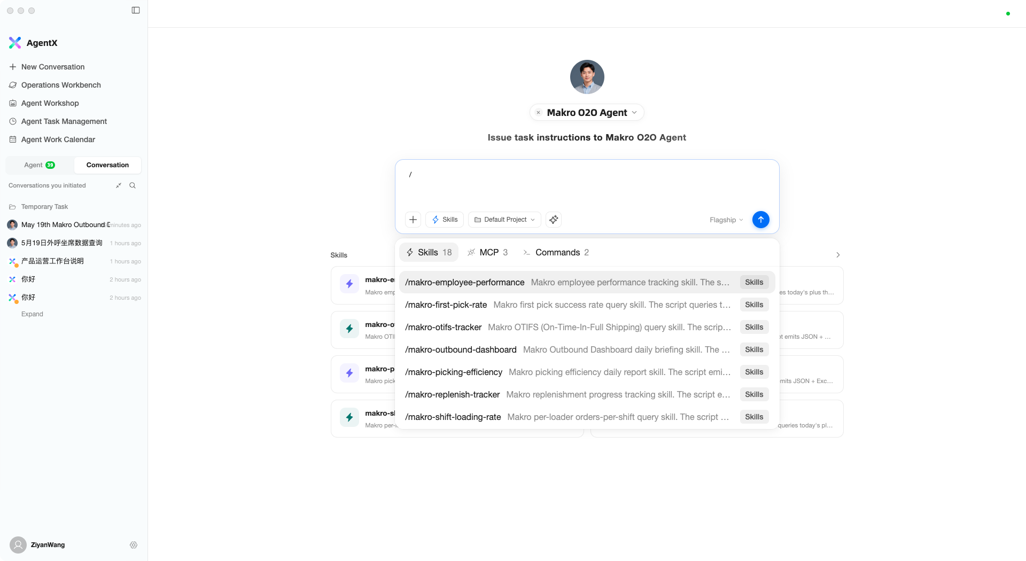Screen dimensions: 1026x561
Task: Choose /makro-otifs-tracker skill
Action: 587,327
